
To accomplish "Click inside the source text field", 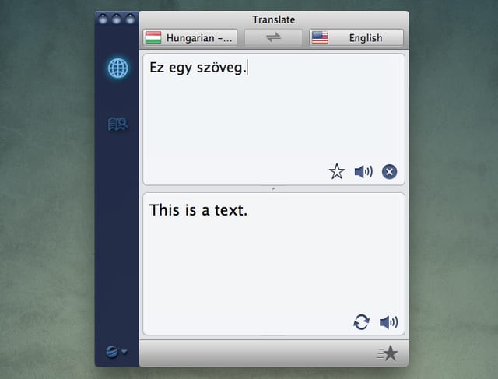I will tap(274, 119).
